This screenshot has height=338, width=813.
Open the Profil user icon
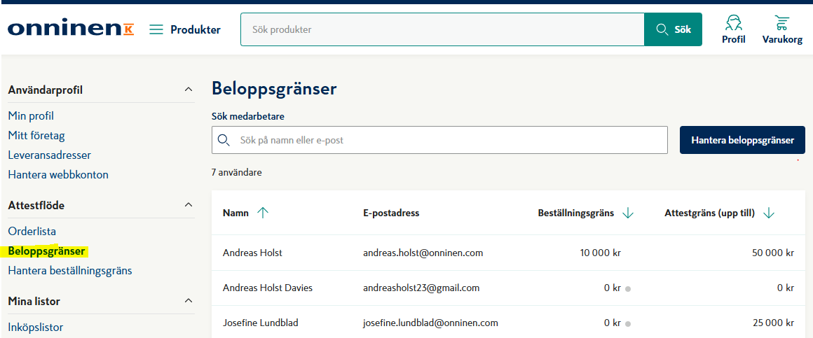733,23
